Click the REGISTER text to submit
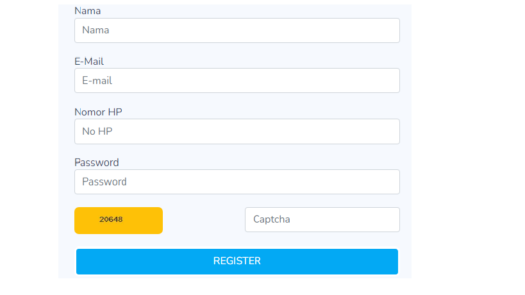The width and height of the screenshot is (525, 295). click(x=237, y=261)
